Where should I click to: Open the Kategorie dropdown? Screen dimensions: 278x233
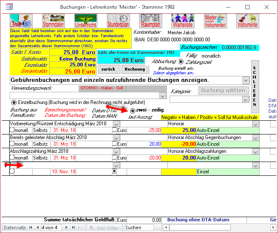[245, 99]
